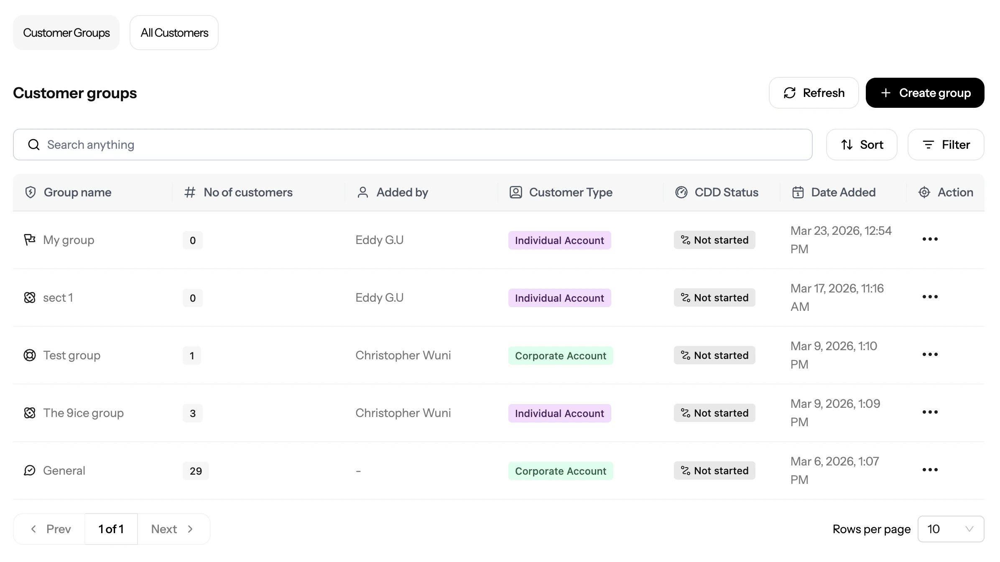Open the Sort options
The height and width of the screenshot is (562, 1000).
(x=862, y=145)
